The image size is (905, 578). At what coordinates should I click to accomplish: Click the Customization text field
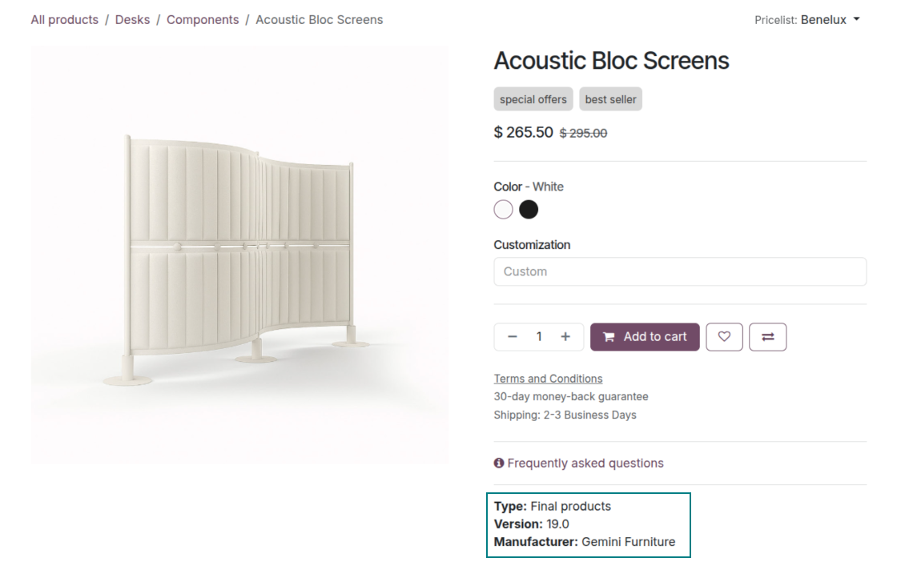[x=680, y=271]
